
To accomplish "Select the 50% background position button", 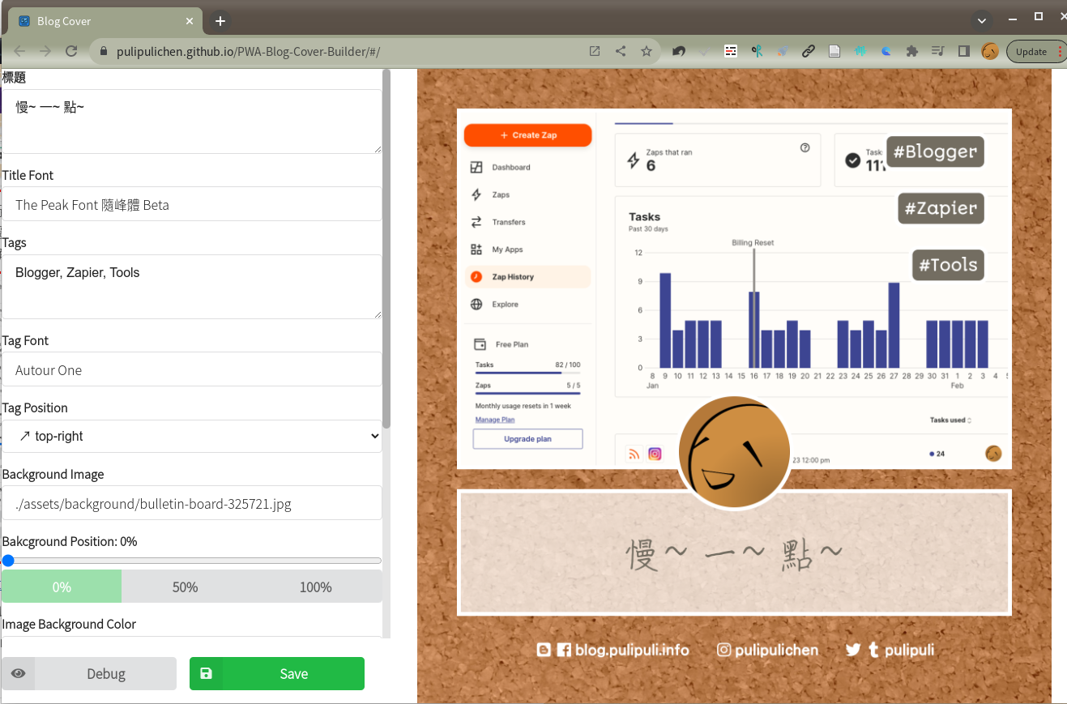I will click(185, 587).
